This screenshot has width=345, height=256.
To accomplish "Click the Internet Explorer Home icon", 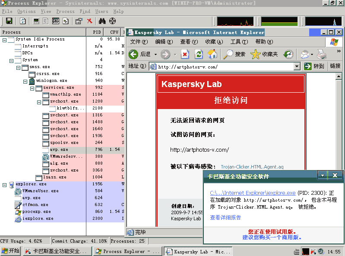I will coord(212,54).
